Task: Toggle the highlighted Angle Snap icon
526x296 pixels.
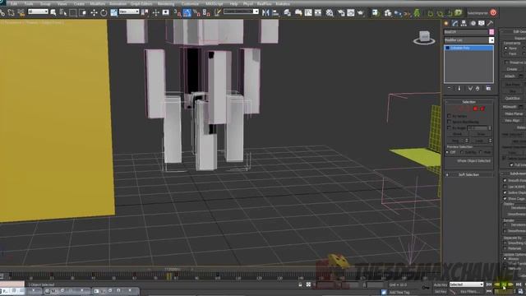Action: (187, 13)
